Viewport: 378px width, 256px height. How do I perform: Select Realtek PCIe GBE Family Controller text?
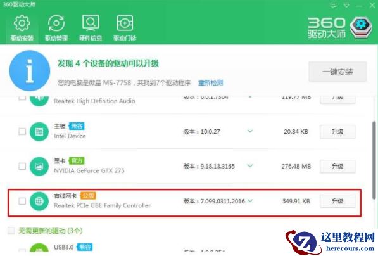click(102, 205)
